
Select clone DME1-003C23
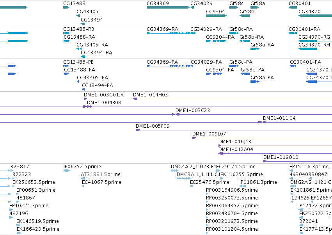[193, 110]
